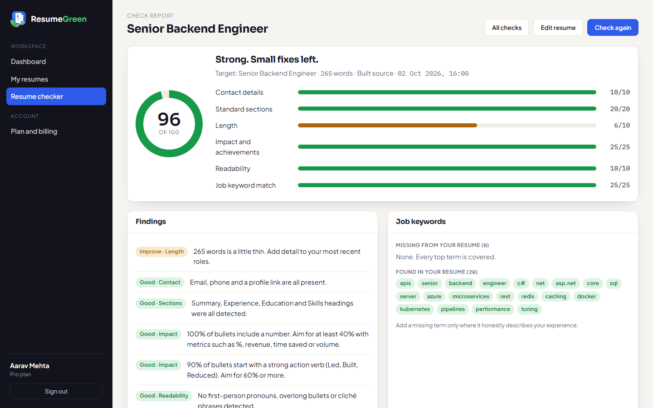
Task: Select the azure keyword chip
Action: coord(434,296)
